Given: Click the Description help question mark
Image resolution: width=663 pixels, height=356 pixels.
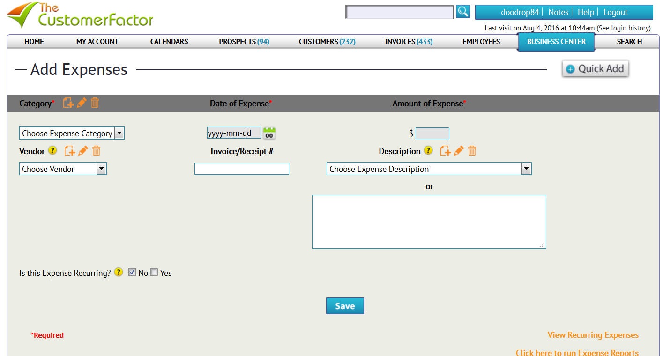Looking at the screenshot, I should pos(428,151).
